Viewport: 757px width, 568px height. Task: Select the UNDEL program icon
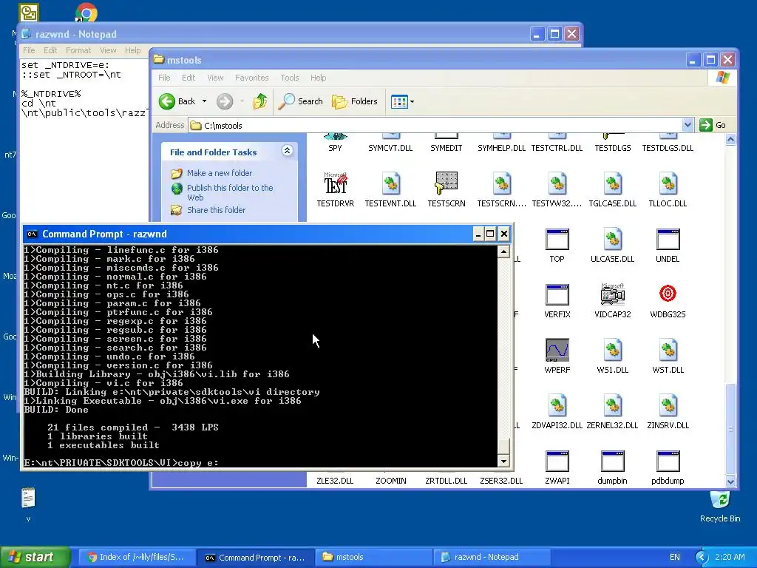[x=668, y=239]
